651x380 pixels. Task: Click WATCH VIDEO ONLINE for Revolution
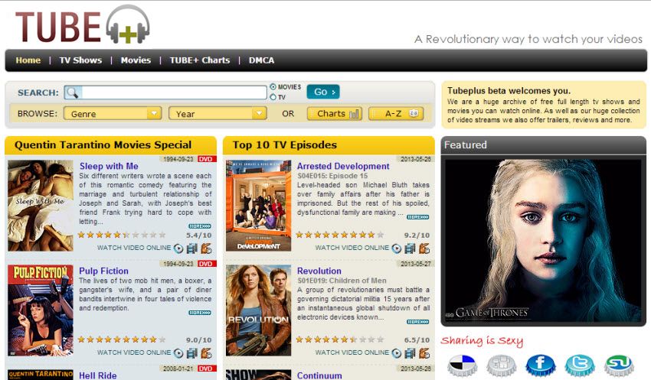[x=352, y=352]
